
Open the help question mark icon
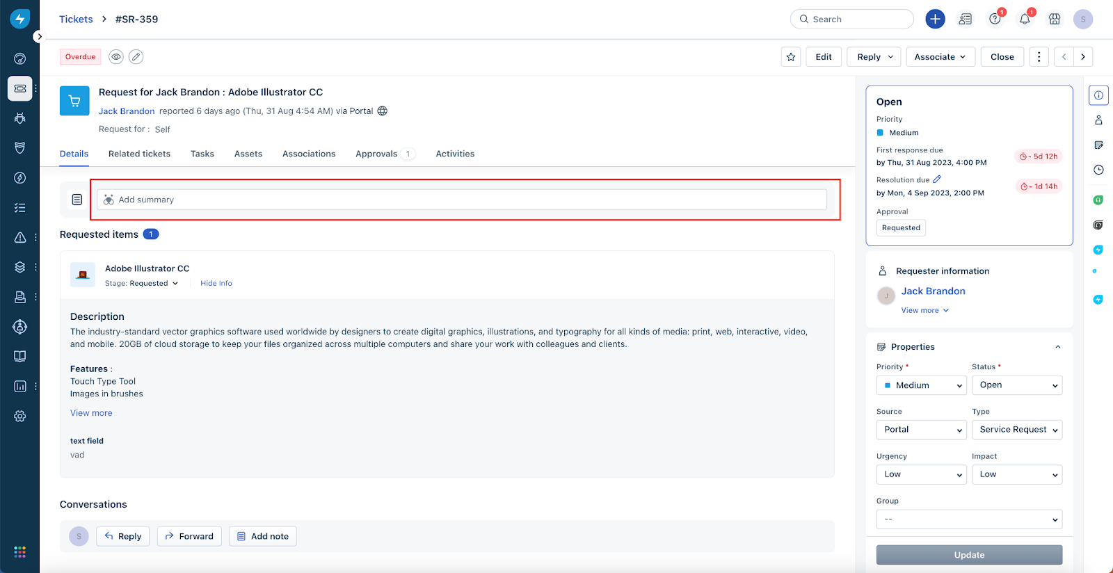click(995, 19)
